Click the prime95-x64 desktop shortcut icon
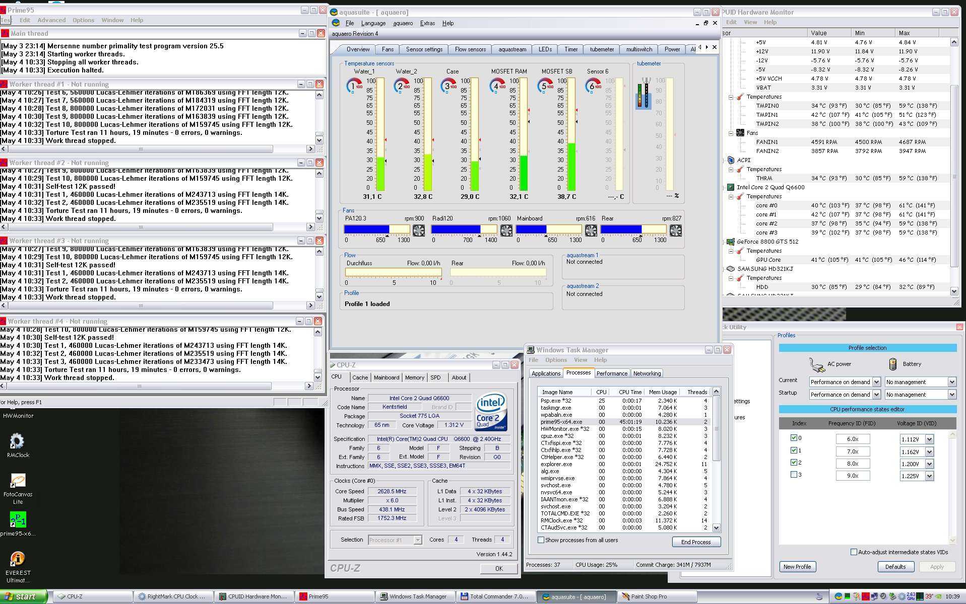 [x=18, y=520]
